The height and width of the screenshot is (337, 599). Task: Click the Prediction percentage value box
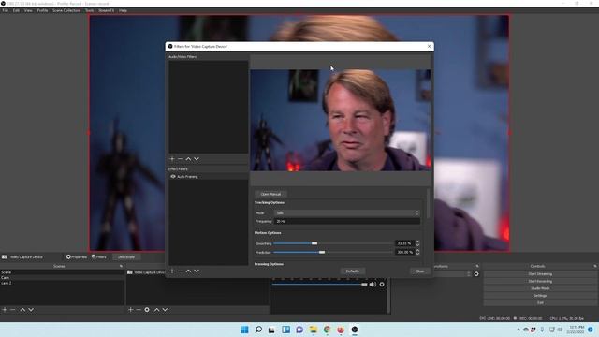[x=405, y=252]
